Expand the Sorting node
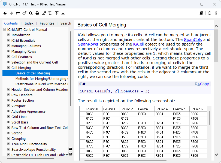The width and height of the screenshot is (221, 163). click(x=9, y=133)
